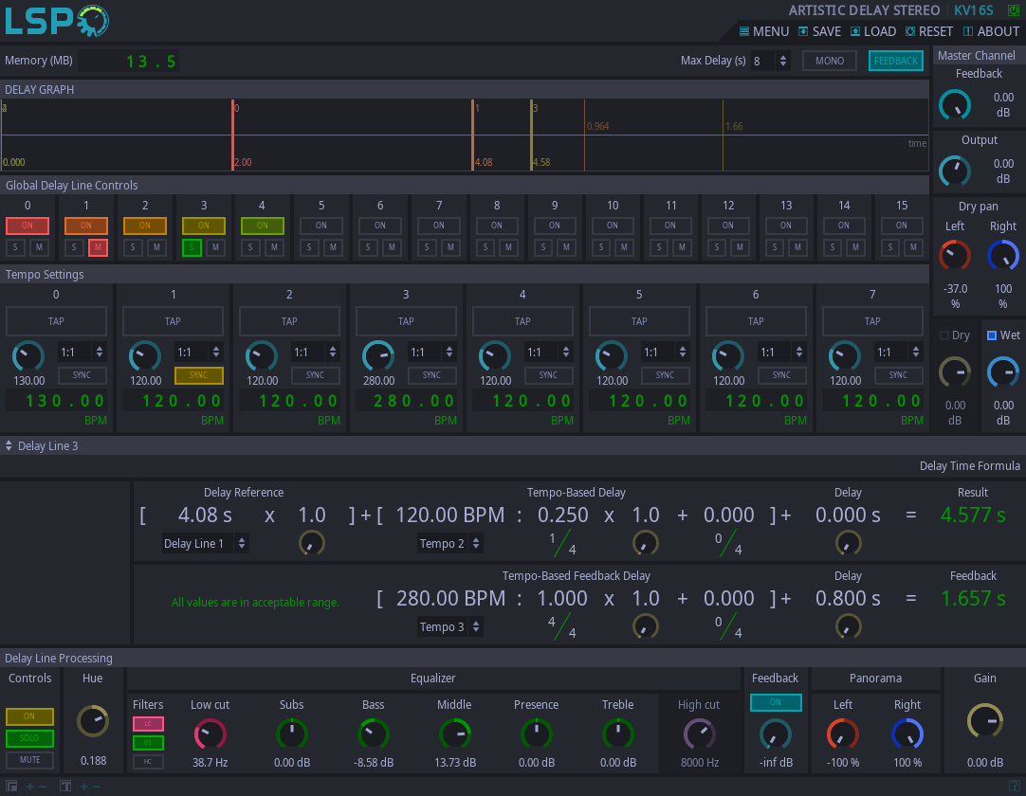Open the 1:1 ratio dropdown of Tempo 3
This screenshot has height=796, width=1026.
(431, 353)
